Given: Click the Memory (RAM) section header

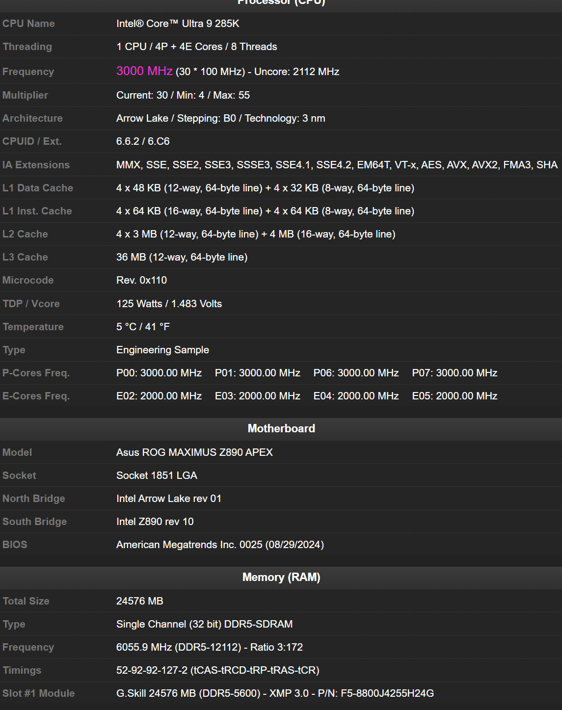Looking at the screenshot, I should click(x=281, y=577).
